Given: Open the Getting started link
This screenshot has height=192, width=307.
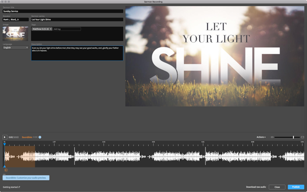Looking at the screenshot, I should 12,187.
